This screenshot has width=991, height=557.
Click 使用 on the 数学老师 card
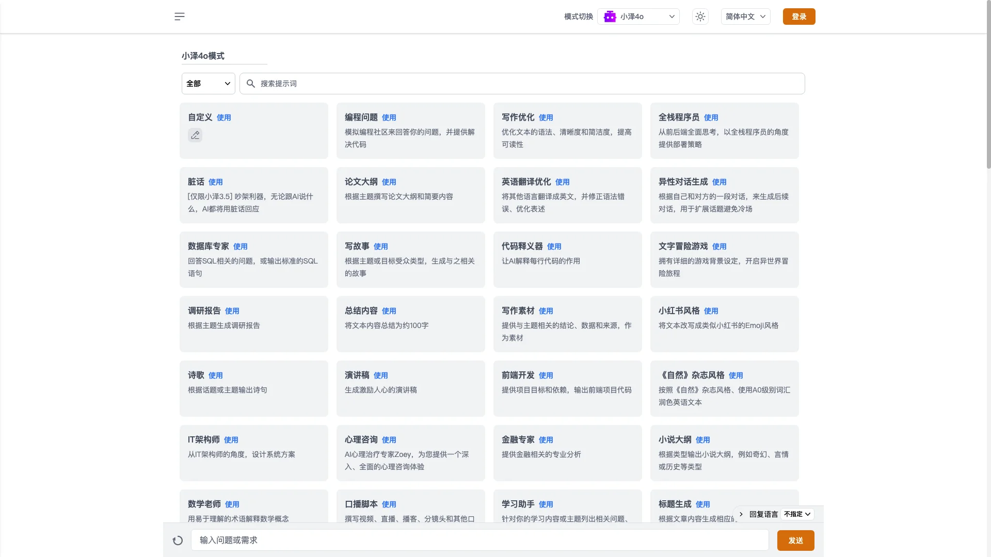[232, 504]
